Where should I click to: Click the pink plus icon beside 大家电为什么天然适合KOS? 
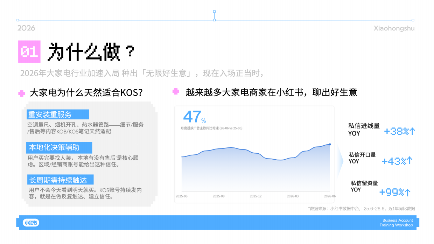pos(22,93)
